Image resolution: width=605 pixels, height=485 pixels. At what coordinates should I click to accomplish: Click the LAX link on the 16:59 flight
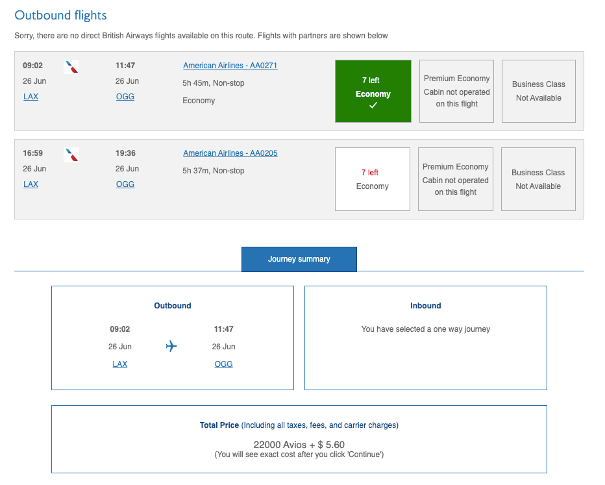(x=31, y=184)
